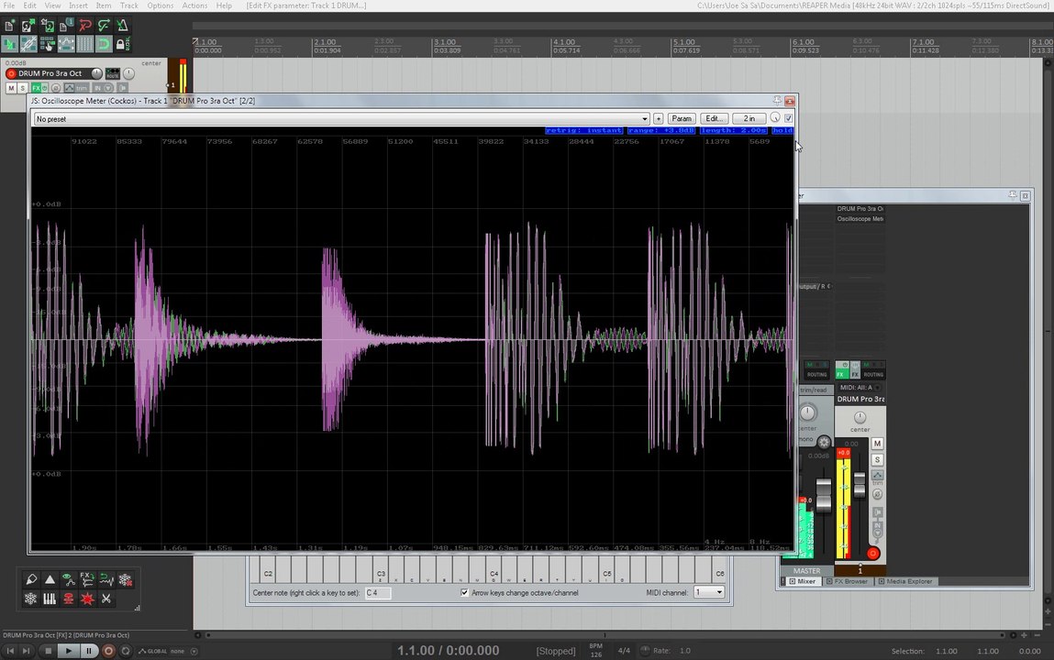
Task: Click the red stamp icon in floating toolbar
Action: 69,599
